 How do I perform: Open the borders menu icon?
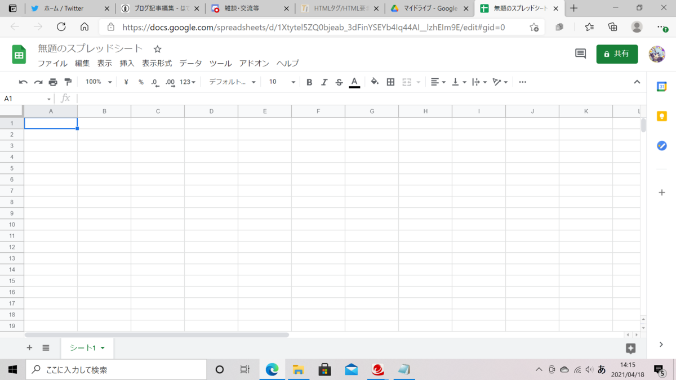(390, 82)
